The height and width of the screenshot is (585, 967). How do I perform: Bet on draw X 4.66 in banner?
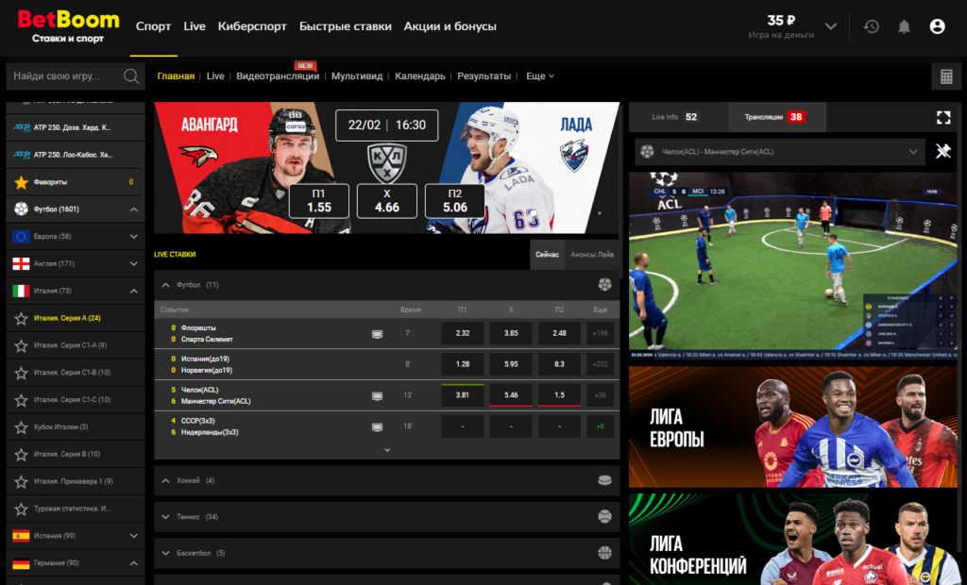click(x=386, y=201)
